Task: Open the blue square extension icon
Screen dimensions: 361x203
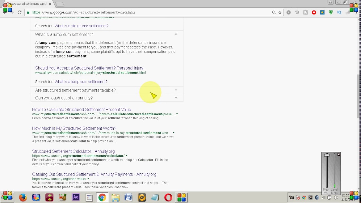Action: pos(322,12)
